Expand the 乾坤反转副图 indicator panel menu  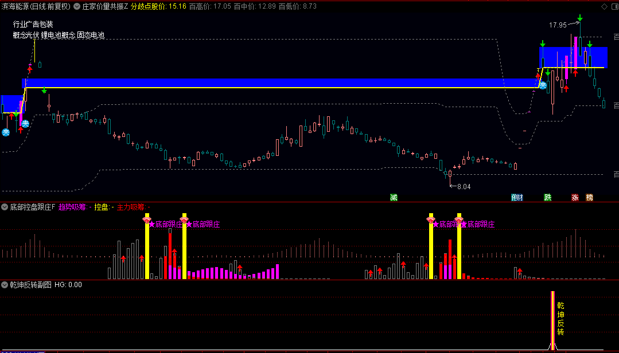click(5, 284)
